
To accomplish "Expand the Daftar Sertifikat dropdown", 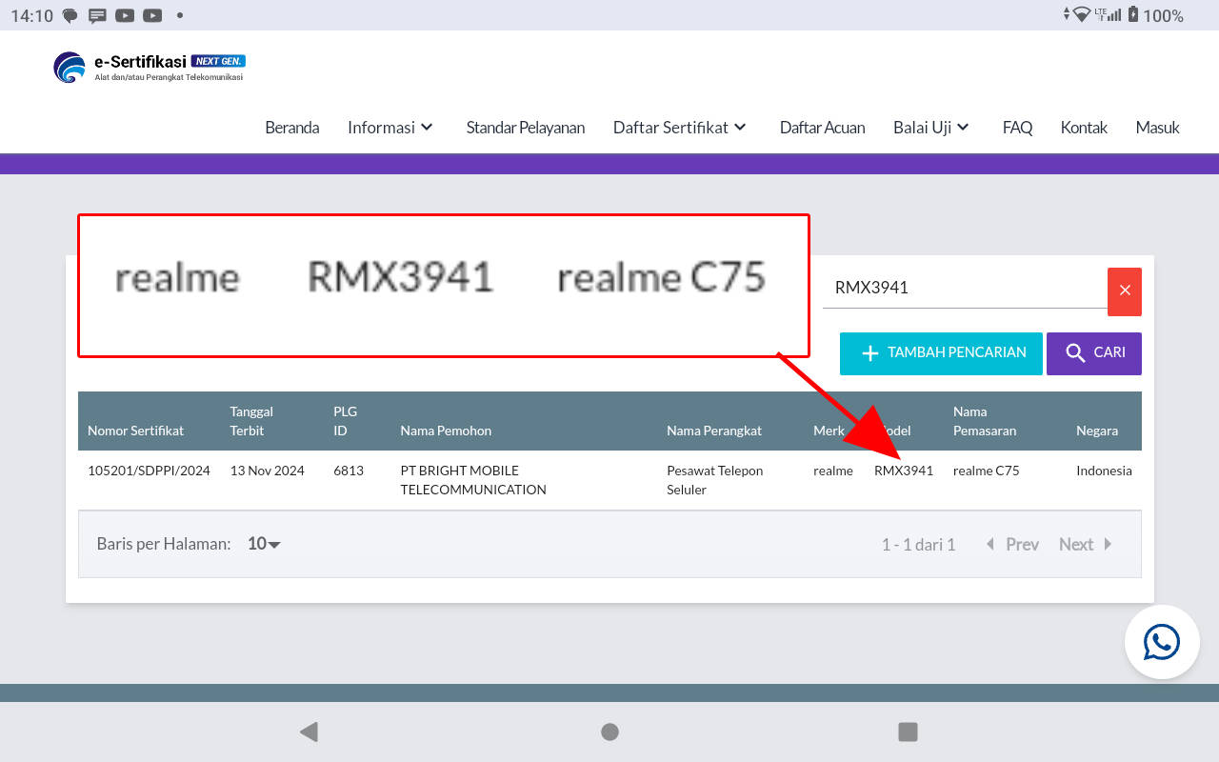I will click(x=679, y=127).
